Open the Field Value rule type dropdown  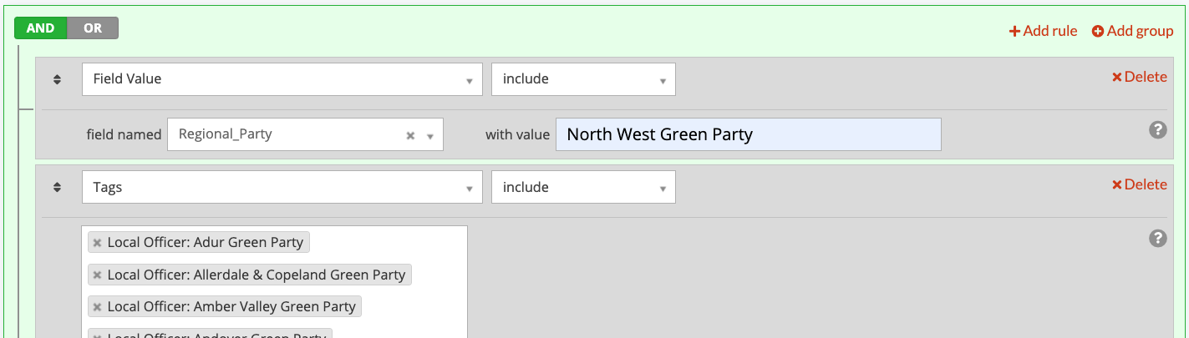pos(282,79)
